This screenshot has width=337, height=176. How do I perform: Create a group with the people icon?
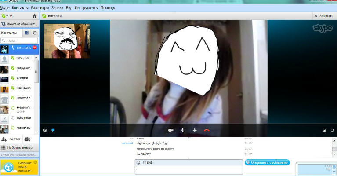click(27, 139)
